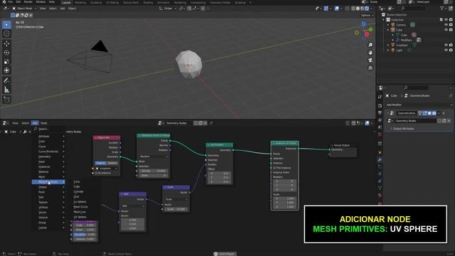Viewport: 455px width, 256px height.
Task: Click unlink X button beside Geometry Nodes name in header
Action: [x=205, y=123]
